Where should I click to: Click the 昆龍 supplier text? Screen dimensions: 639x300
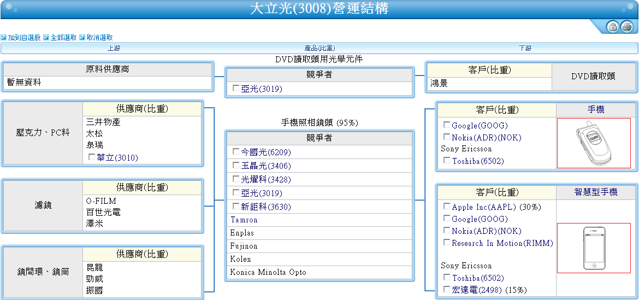point(94,268)
